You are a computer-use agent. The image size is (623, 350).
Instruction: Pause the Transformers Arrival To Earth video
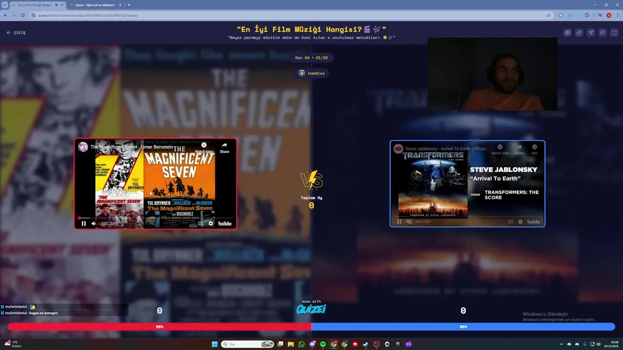(x=400, y=222)
